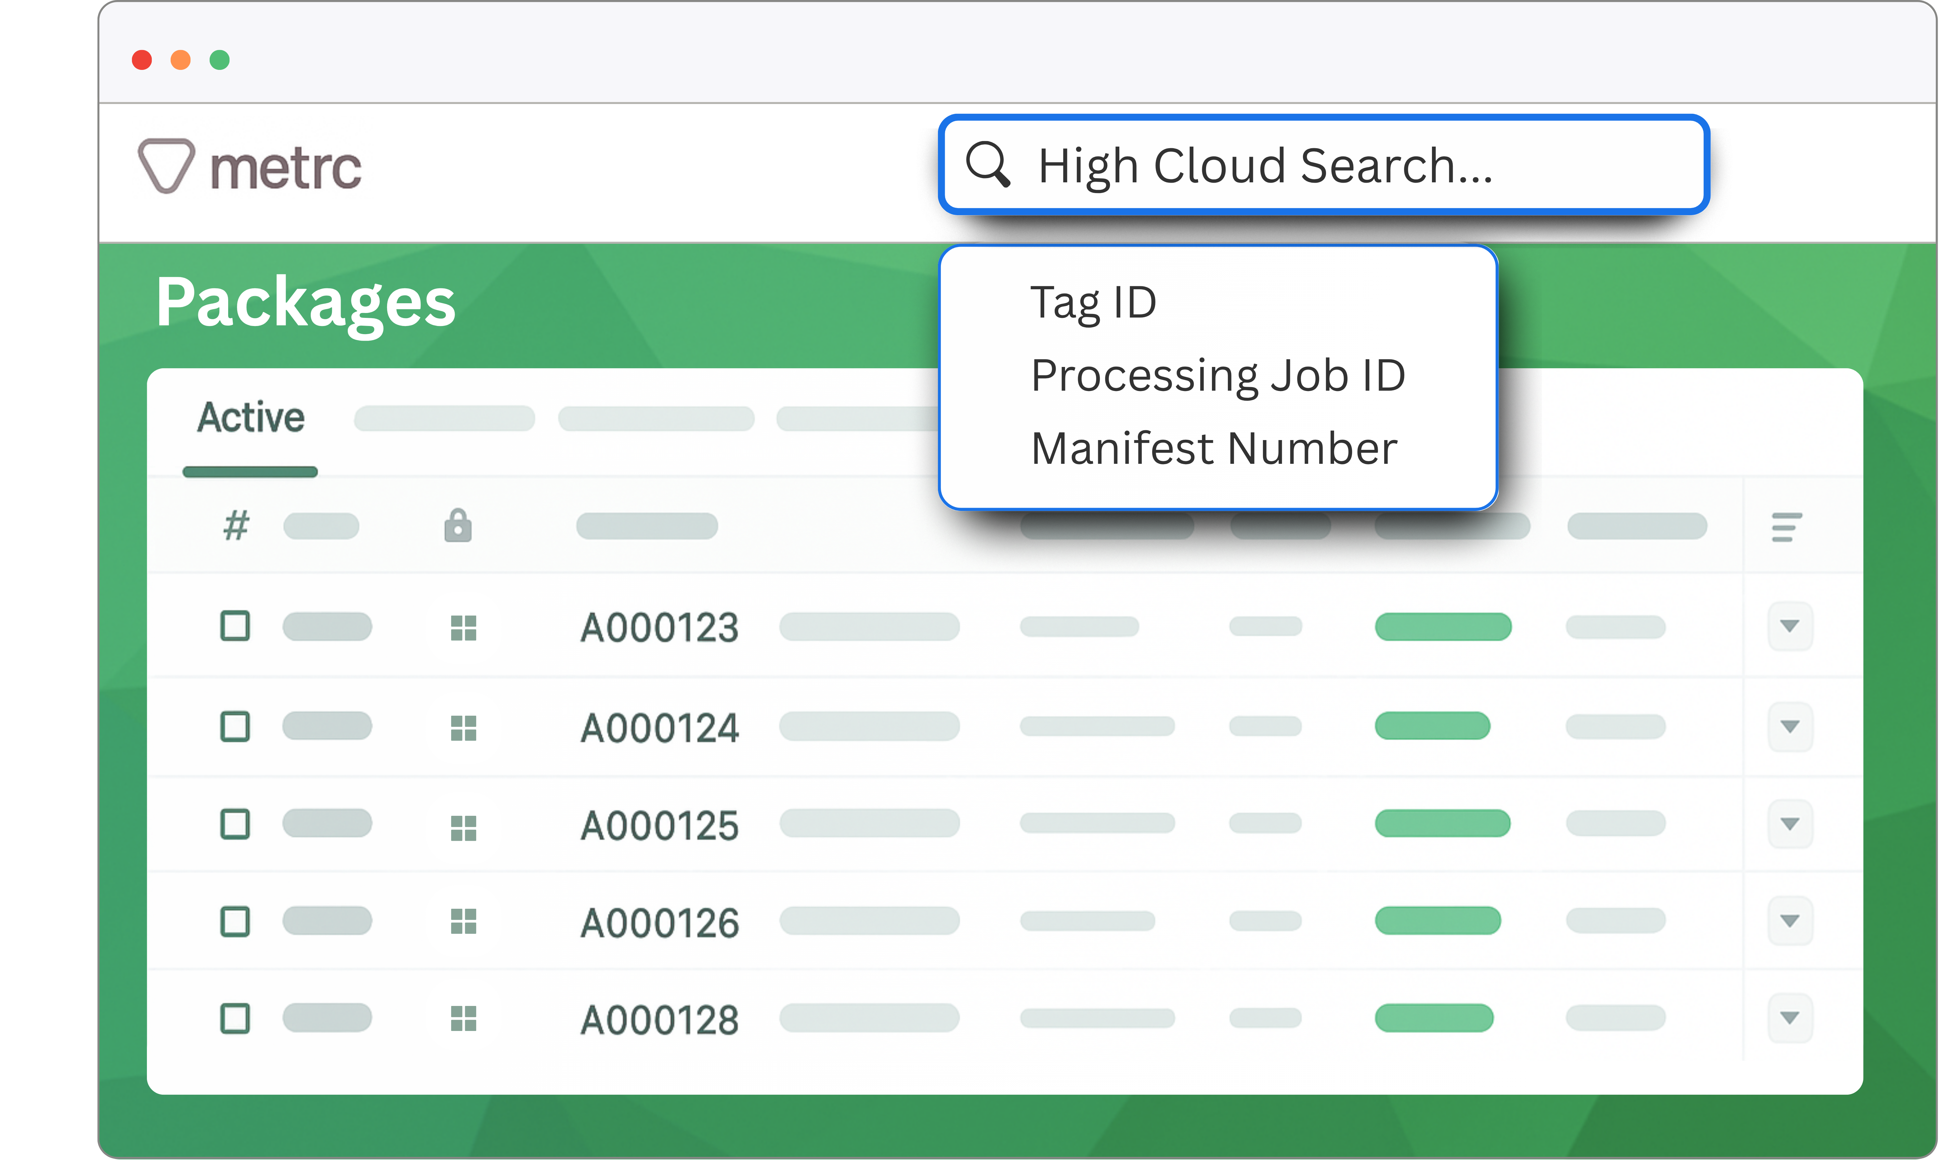Screen dimensions: 1939x1160
Task: Click package tag A000124
Action: point(660,728)
